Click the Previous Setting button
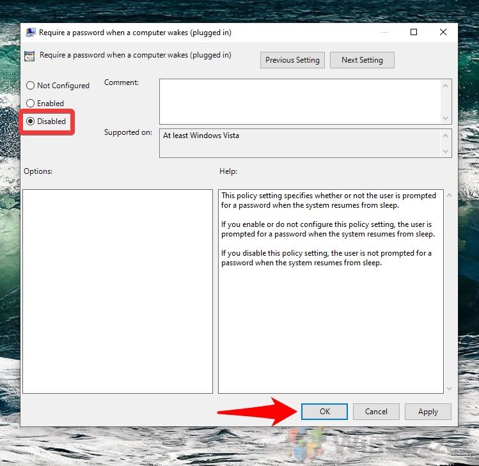Screen dimensions: 479x466 292,60
